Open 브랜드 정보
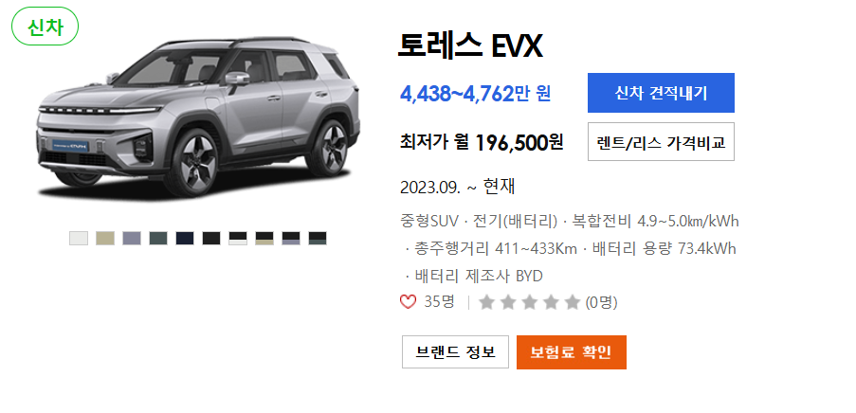 click(x=455, y=351)
